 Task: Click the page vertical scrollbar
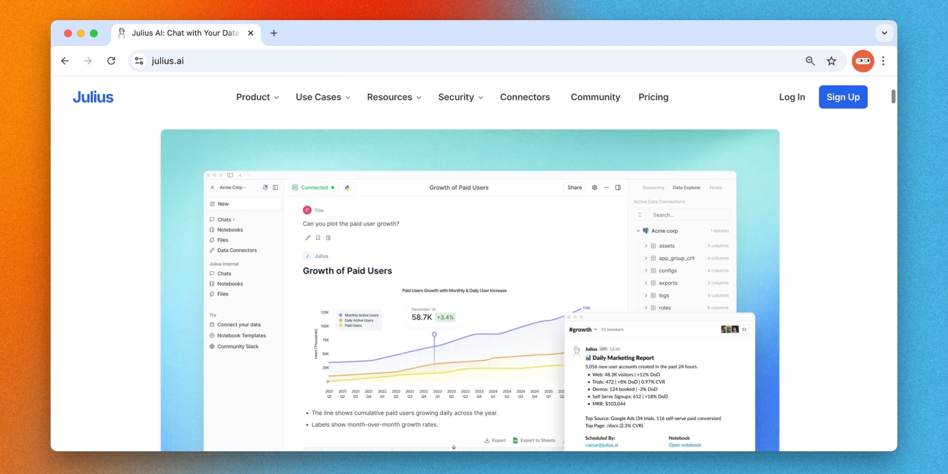click(893, 97)
